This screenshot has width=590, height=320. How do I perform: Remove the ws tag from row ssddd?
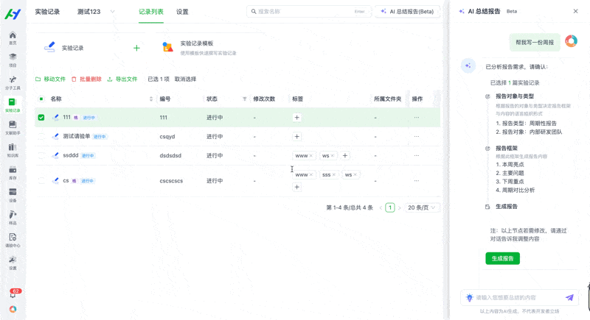[x=333, y=156]
